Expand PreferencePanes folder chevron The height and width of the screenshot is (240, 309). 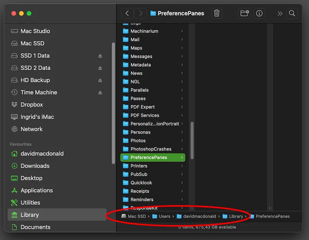pyautogui.click(x=182, y=157)
